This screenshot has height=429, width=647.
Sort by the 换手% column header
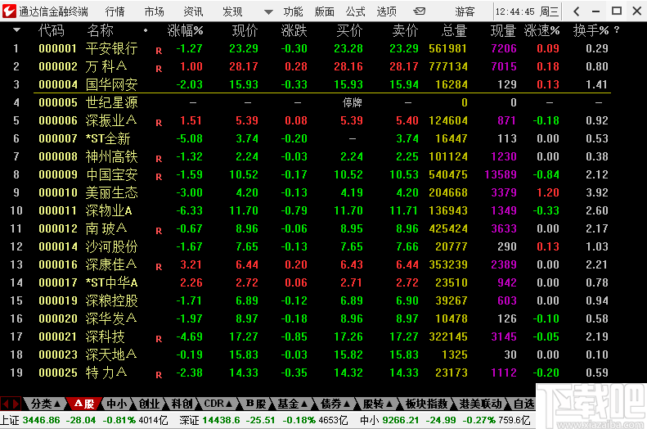pyautogui.click(x=591, y=30)
